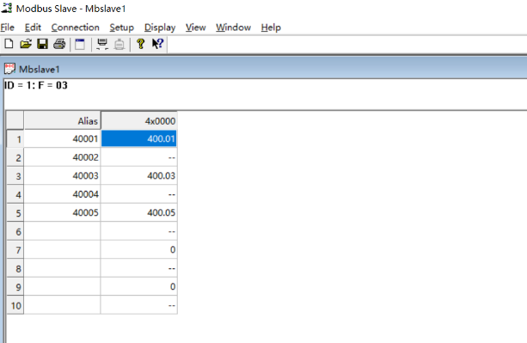Print with the printer toolbar icon
The image size is (527, 343).
coord(59,44)
